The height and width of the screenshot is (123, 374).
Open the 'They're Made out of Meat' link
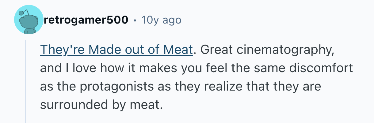pyautogui.click(x=116, y=50)
